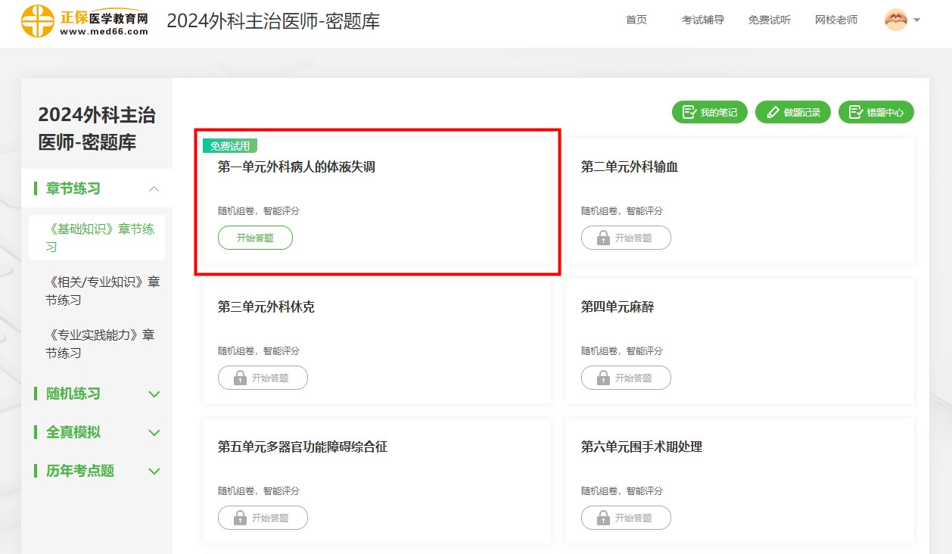This screenshot has height=554, width=952.
Task: Click lock icon on 第三单元外科休克 card
Action: pyautogui.click(x=240, y=378)
